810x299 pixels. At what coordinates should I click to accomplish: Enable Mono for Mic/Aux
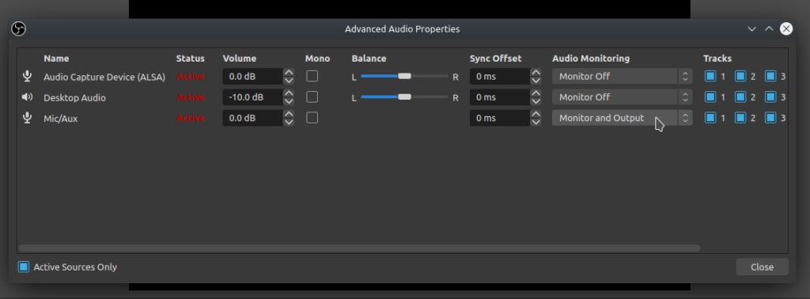(312, 118)
